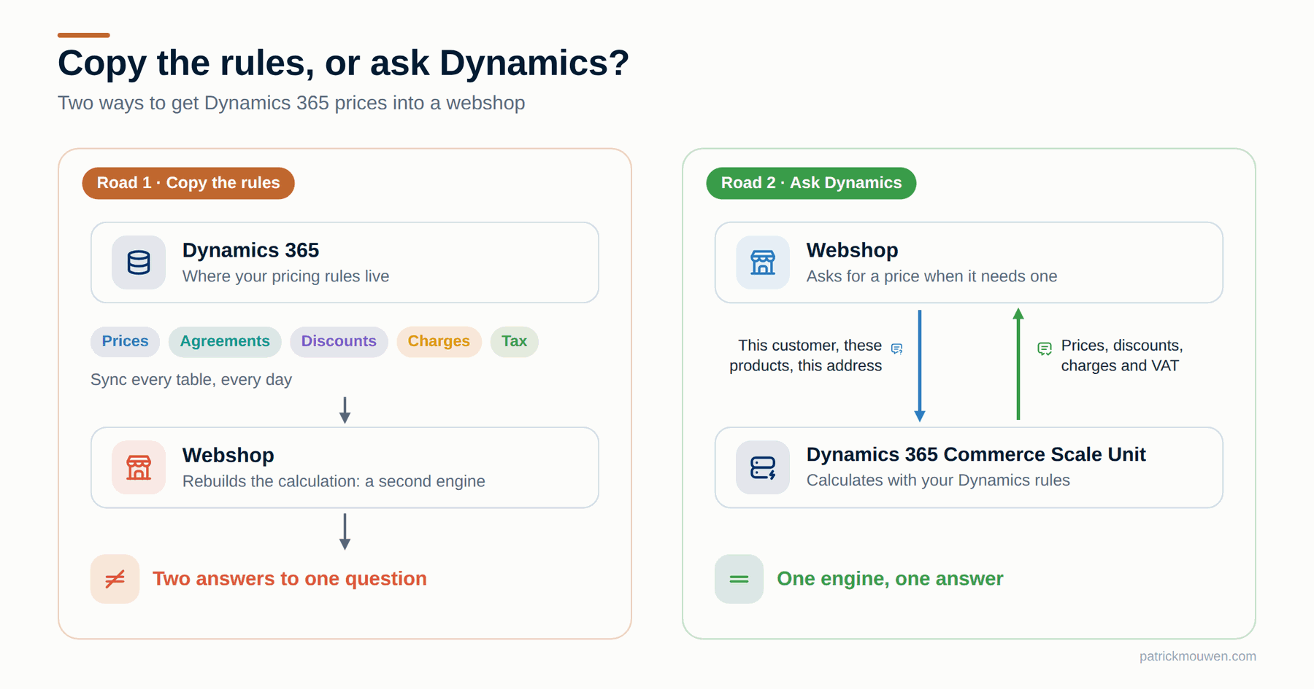Click the blue Webshop storefront icon
Image resolution: width=1314 pixels, height=689 pixels.
click(763, 262)
